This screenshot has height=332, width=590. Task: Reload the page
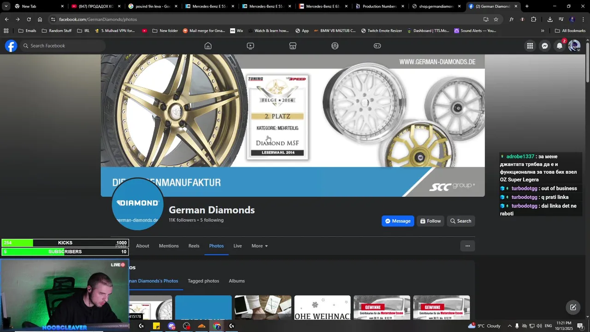tap(29, 19)
